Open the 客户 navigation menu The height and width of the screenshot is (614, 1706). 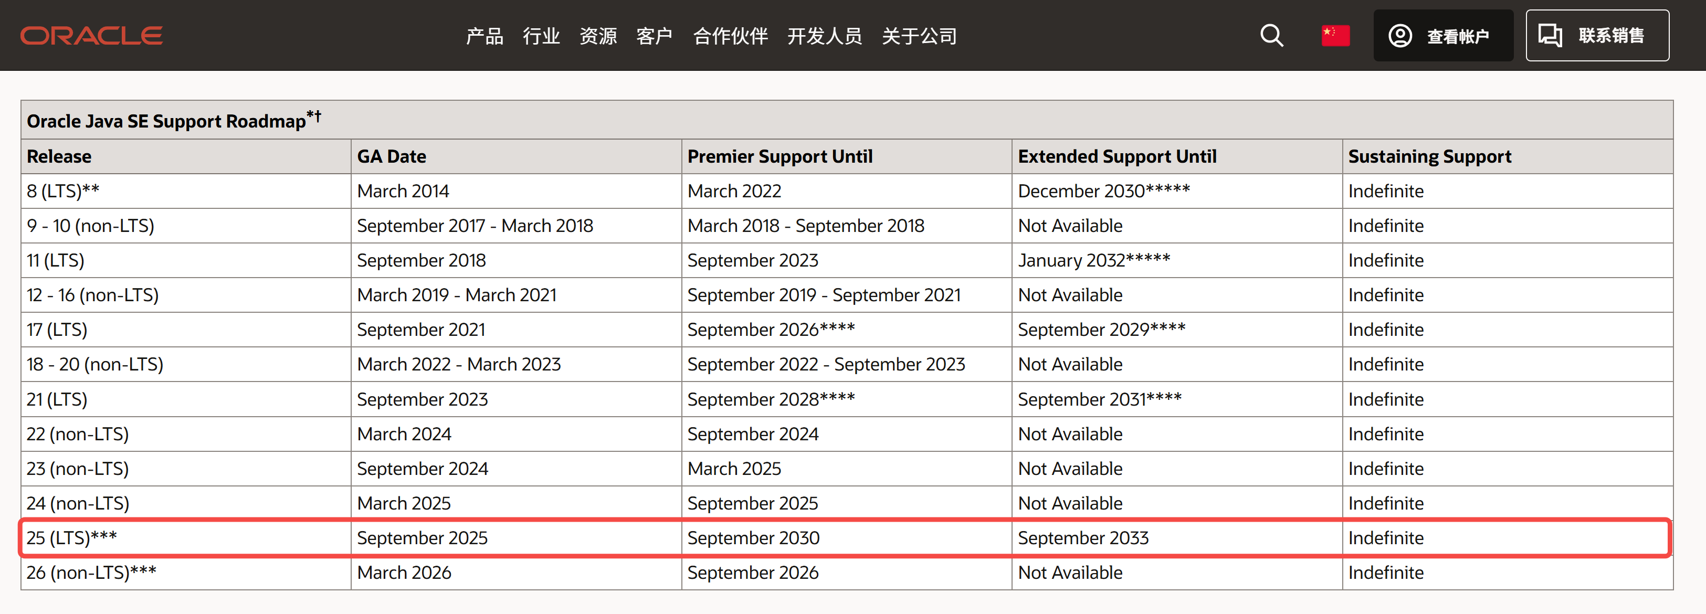(x=655, y=36)
